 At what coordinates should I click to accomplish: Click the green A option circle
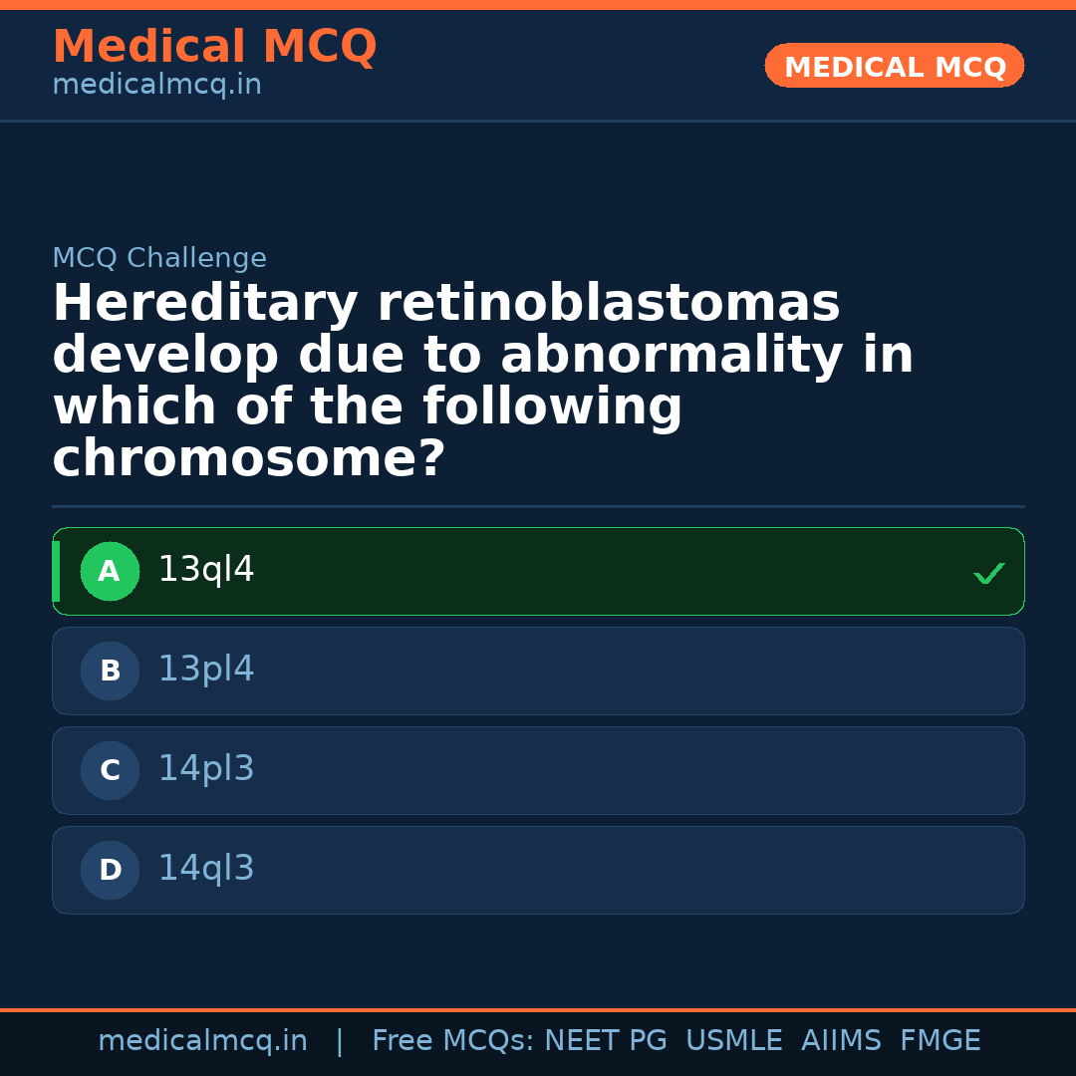(x=110, y=571)
